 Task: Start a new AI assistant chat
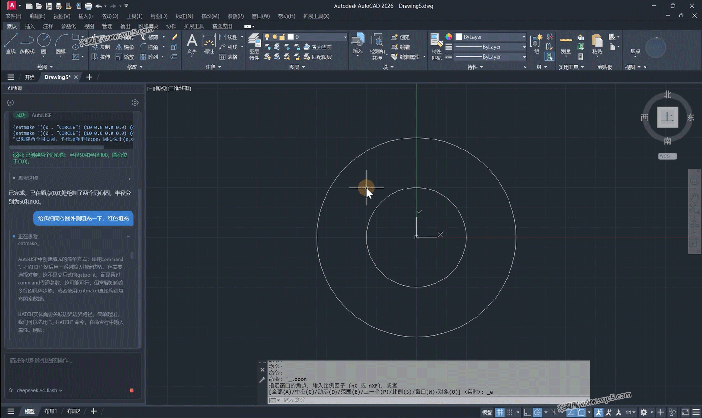[x=10, y=102]
